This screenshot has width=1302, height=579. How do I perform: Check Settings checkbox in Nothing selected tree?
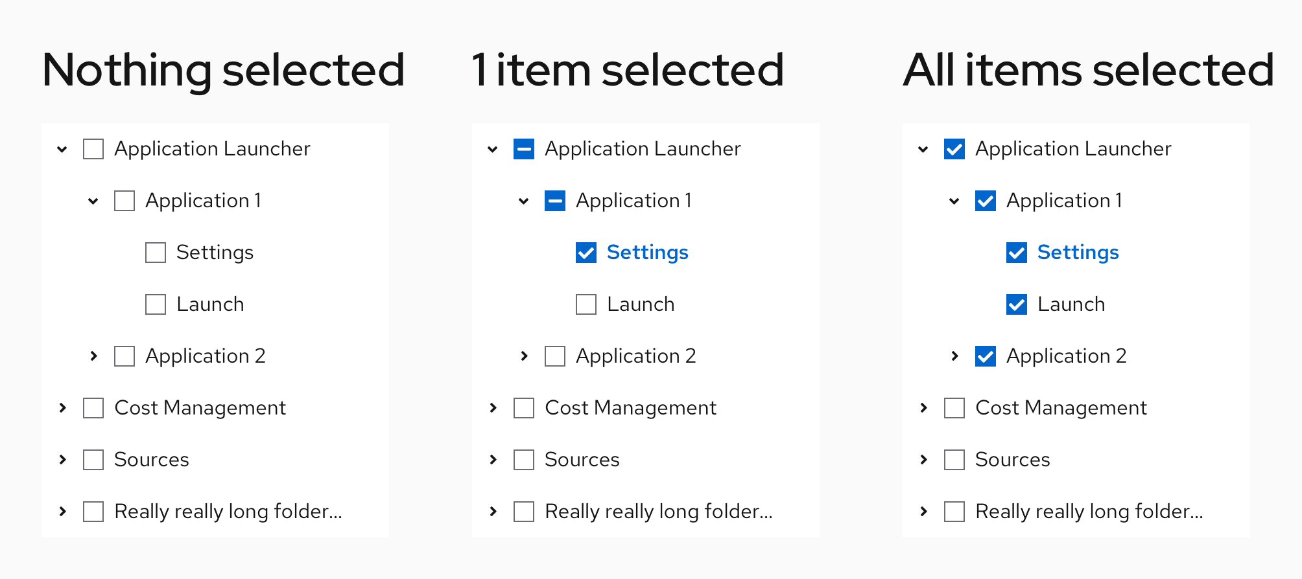(156, 253)
